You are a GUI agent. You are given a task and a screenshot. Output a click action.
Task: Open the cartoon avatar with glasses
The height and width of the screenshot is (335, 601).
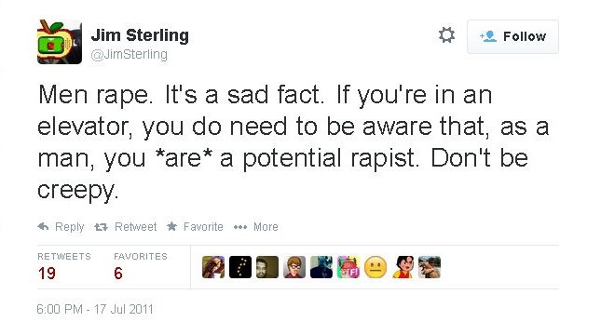coord(294,267)
